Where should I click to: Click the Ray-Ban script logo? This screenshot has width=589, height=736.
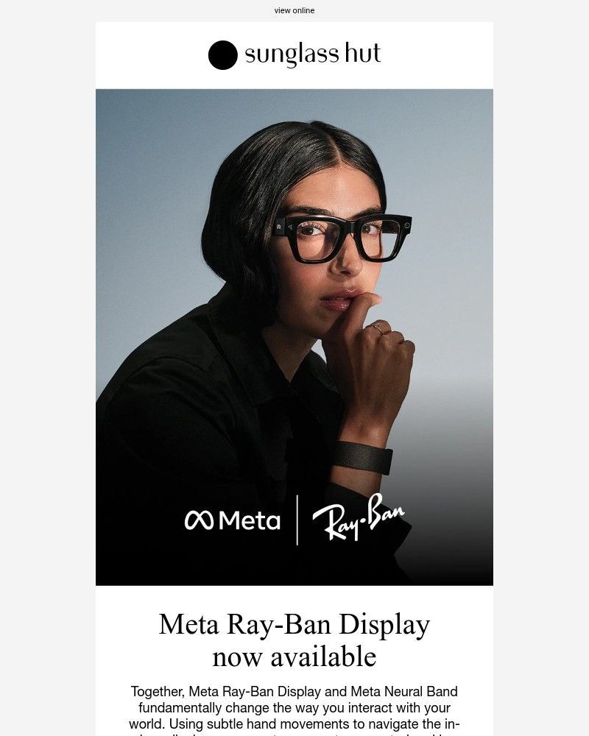point(359,517)
